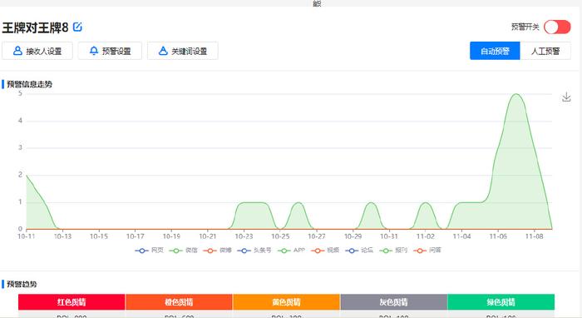Hide the 微博 series in the legend
The image size is (582, 318).
coord(218,251)
